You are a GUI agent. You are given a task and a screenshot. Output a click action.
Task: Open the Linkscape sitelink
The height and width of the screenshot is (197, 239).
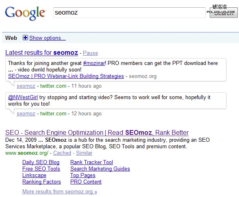point(34,175)
